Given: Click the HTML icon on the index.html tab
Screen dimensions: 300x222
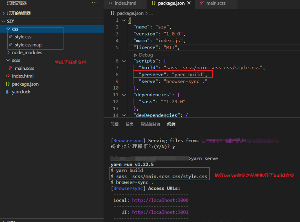Looking at the screenshot, I should coord(110,3).
